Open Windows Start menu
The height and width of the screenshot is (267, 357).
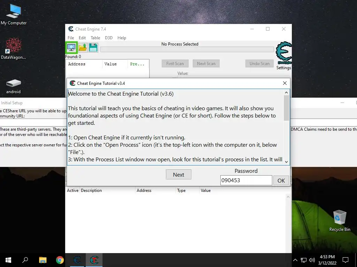pos(8,260)
